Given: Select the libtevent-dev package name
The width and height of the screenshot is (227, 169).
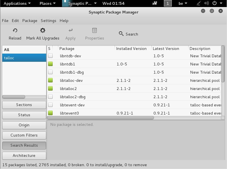Looking at the screenshot, I should click(72, 105).
